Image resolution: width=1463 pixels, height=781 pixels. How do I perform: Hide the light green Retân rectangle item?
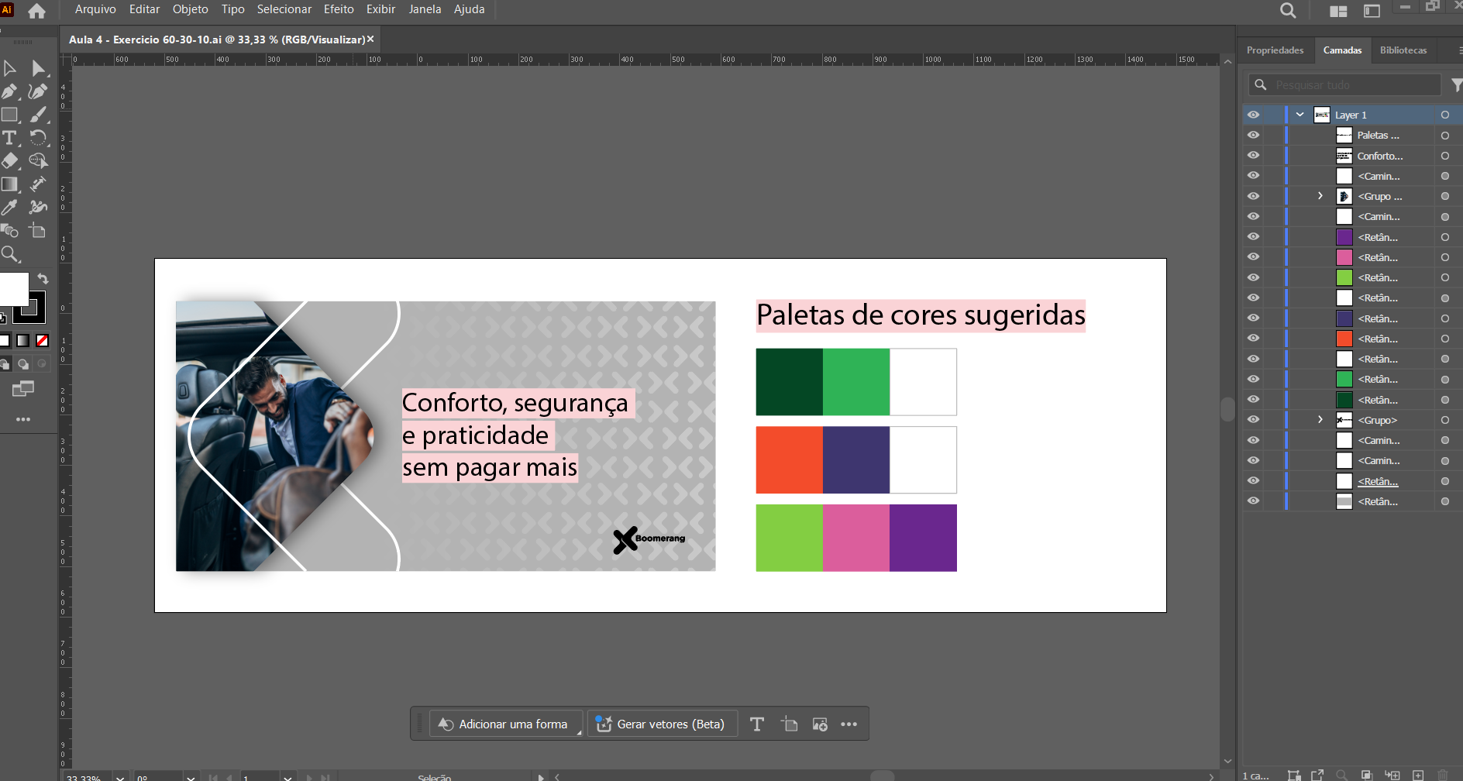(x=1253, y=277)
